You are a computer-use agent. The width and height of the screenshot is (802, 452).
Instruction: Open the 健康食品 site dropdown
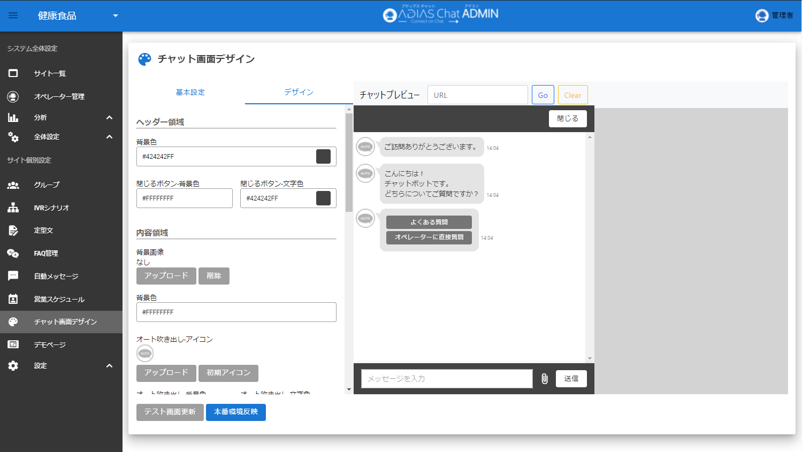click(x=115, y=16)
